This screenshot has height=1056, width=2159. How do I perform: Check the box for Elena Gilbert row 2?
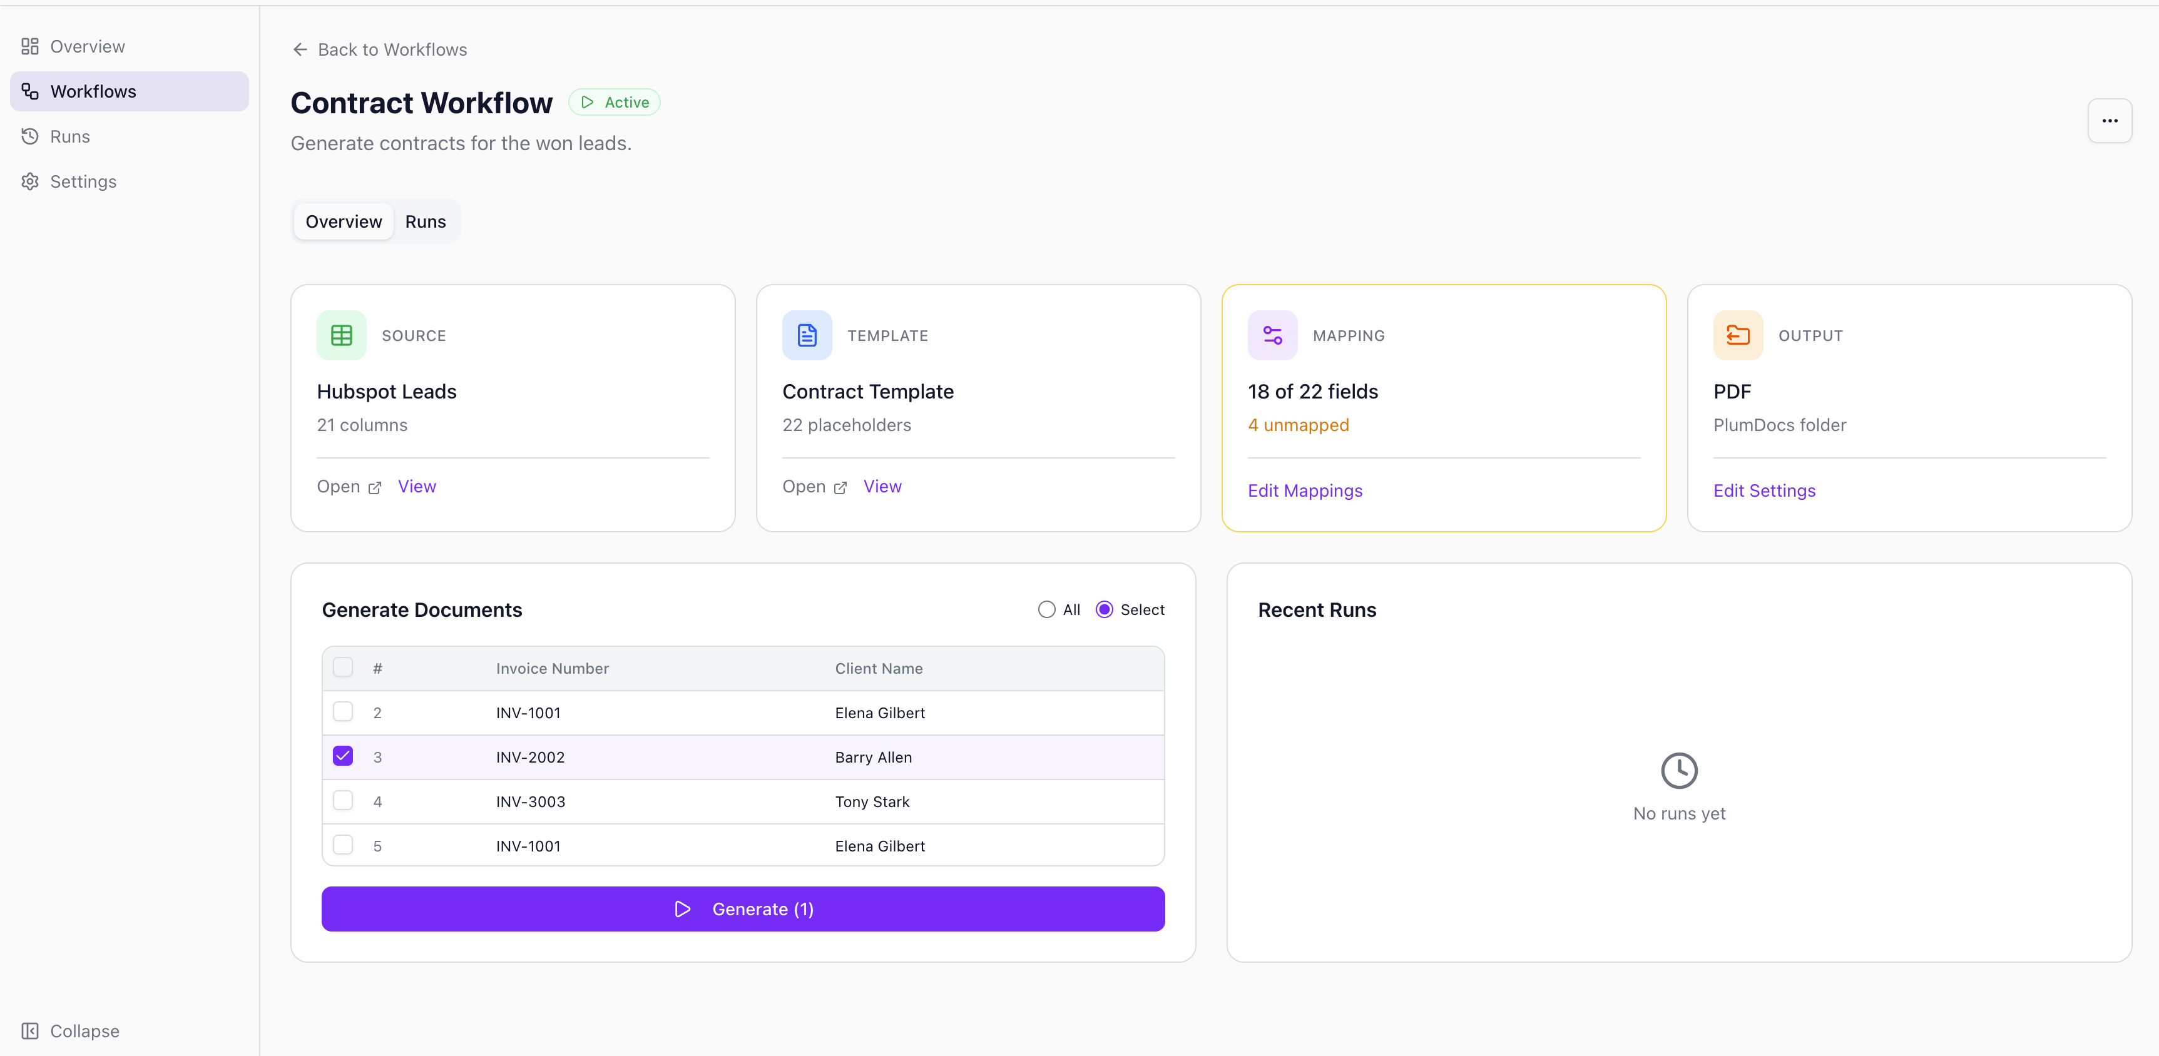[343, 713]
